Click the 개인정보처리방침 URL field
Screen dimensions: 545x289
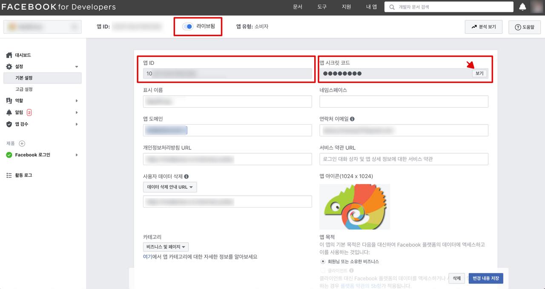pyautogui.click(x=227, y=159)
